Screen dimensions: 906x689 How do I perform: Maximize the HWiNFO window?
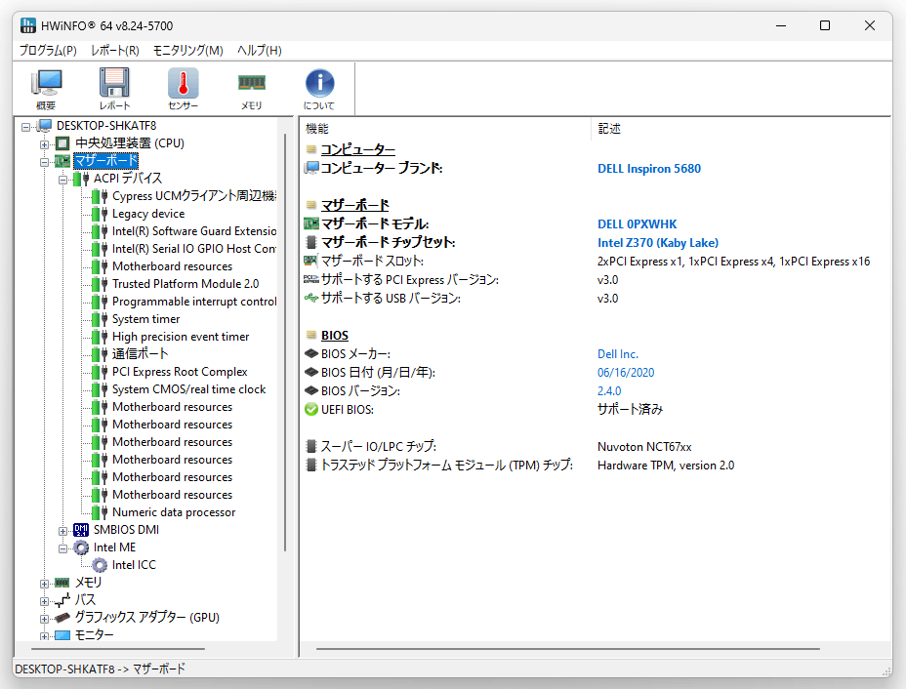pos(825,25)
